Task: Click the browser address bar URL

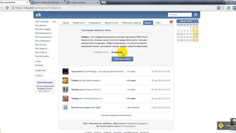Action: tap(38, 8)
